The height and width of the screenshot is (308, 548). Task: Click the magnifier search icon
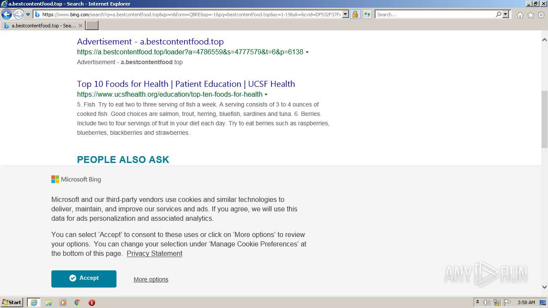(498, 15)
